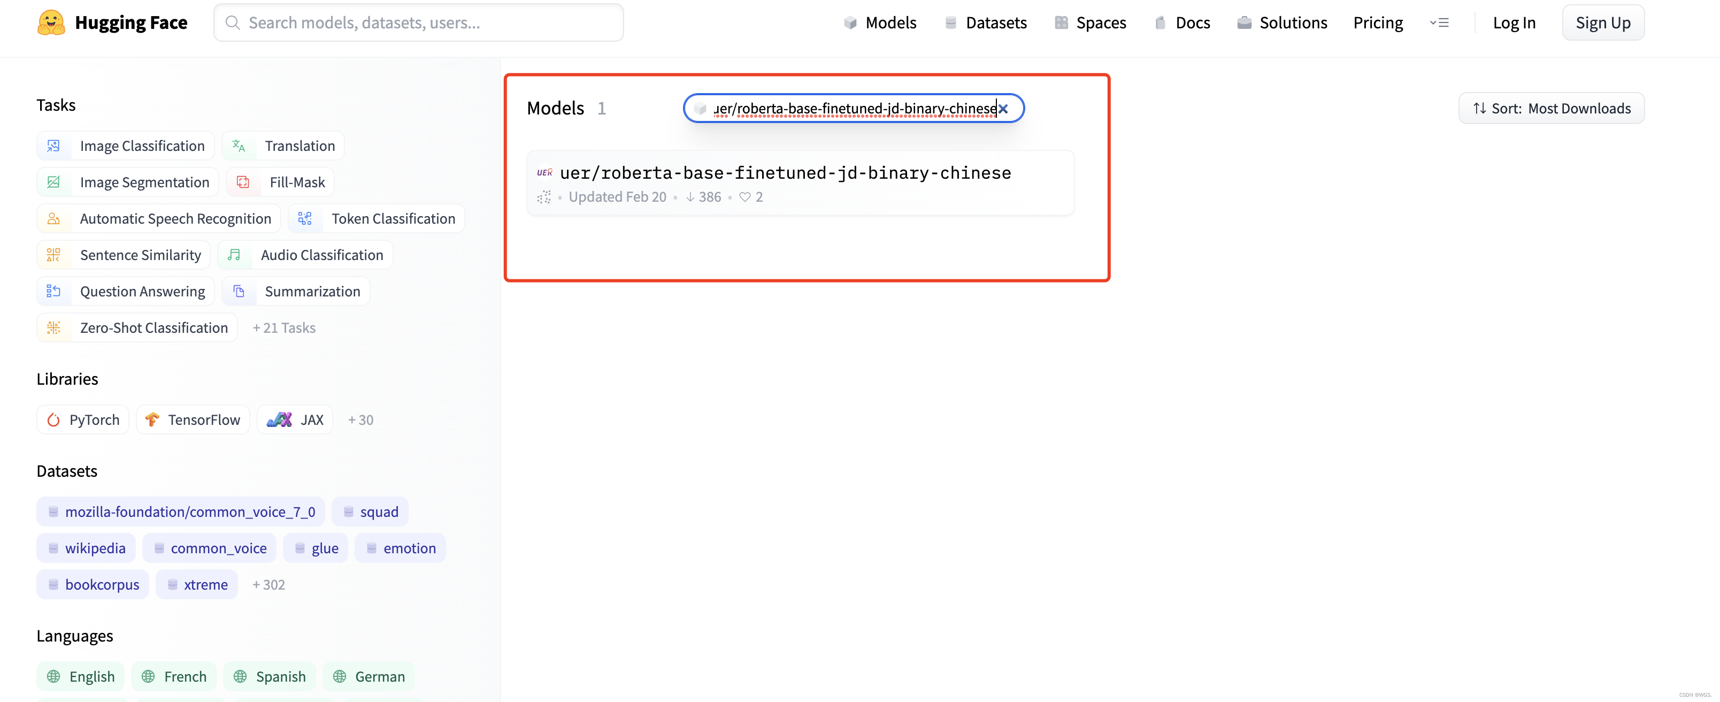The image size is (1720, 702).
Task: Click the JAX library logo
Action: [279, 419]
